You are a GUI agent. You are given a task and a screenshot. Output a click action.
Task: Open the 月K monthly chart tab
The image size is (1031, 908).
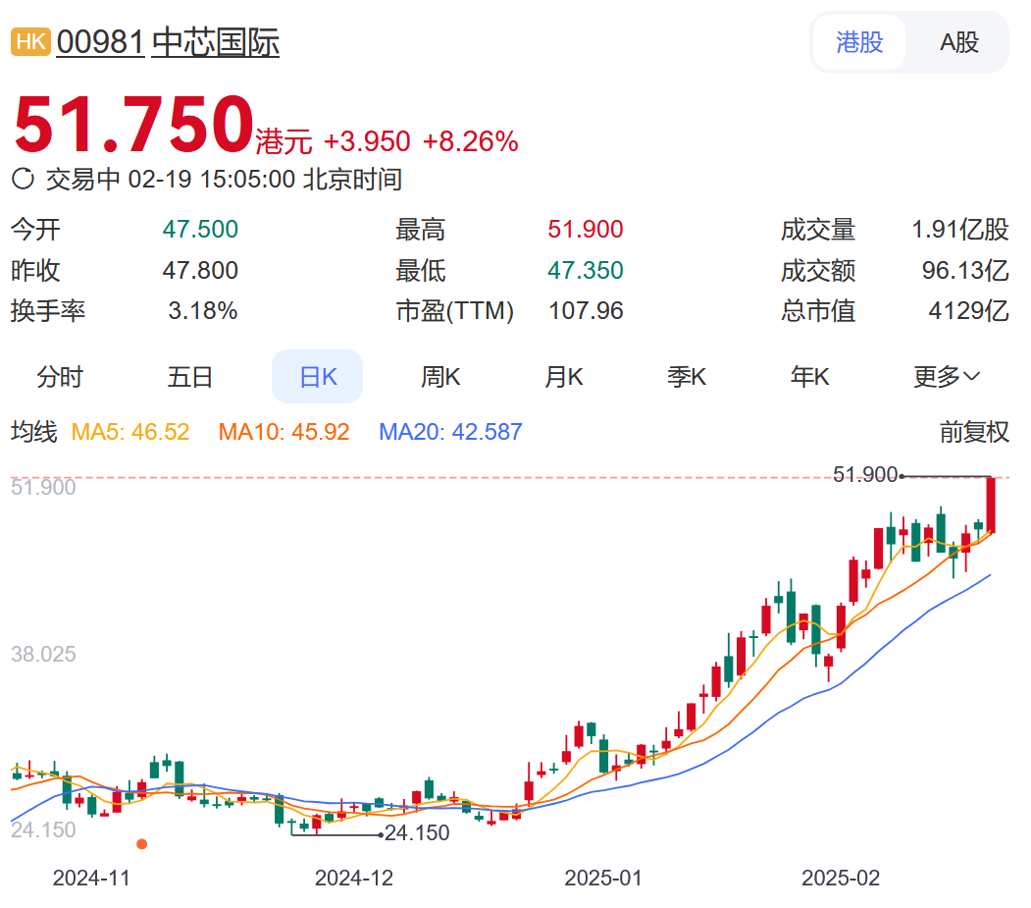pos(564,377)
